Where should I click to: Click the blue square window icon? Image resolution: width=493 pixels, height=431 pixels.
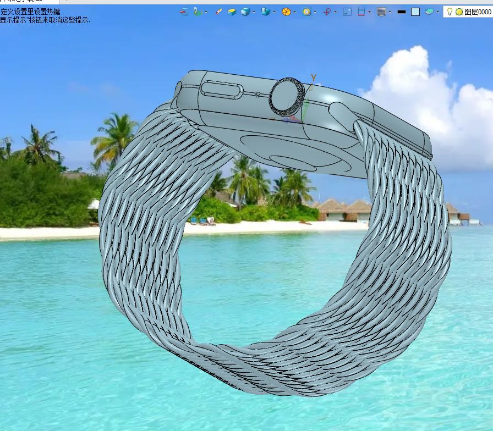pyautogui.click(x=347, y=12)
